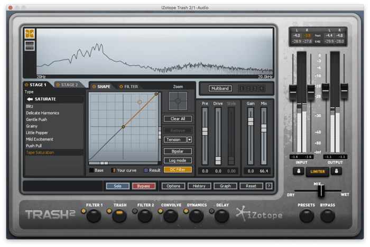Click the Pre slider handle
Screen dimensions: 370x247
pos(205,131)
